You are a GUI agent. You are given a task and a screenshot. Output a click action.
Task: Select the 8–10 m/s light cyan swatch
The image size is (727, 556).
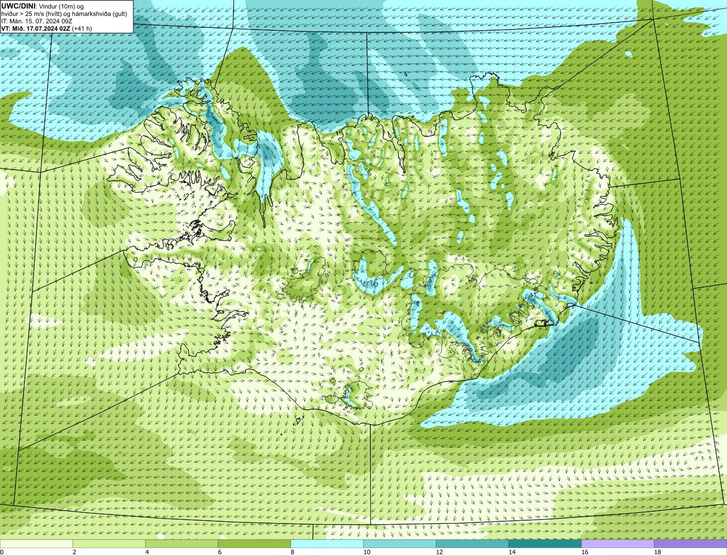tap(327, 543)
